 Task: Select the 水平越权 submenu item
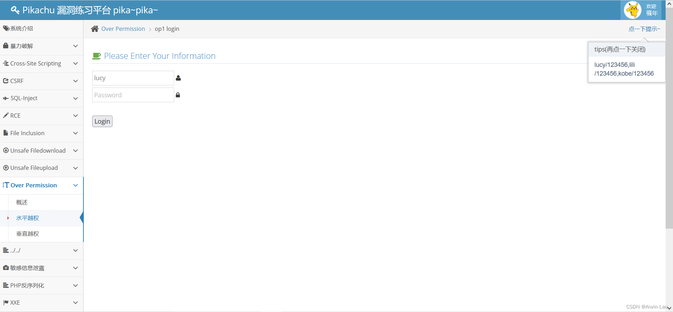[41, 218]
